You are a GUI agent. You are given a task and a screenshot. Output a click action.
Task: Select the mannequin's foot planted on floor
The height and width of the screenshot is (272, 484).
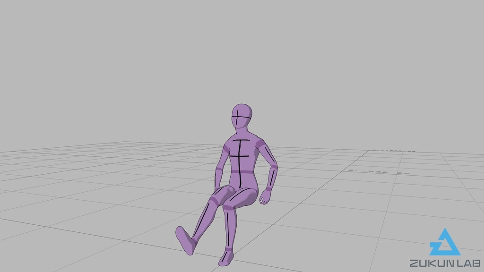point(226,258)
